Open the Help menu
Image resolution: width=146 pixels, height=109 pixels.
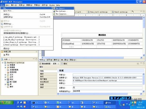click(58, 5)
